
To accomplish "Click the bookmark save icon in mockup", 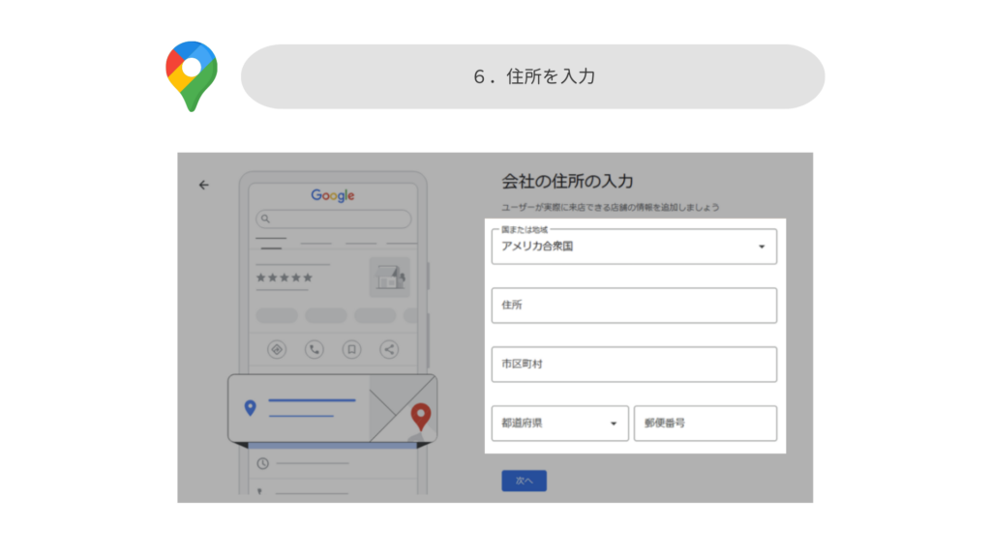I will (351, 349).
